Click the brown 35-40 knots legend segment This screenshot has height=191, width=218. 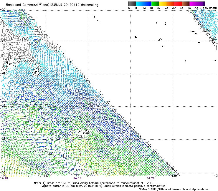(x=186, y=4)
